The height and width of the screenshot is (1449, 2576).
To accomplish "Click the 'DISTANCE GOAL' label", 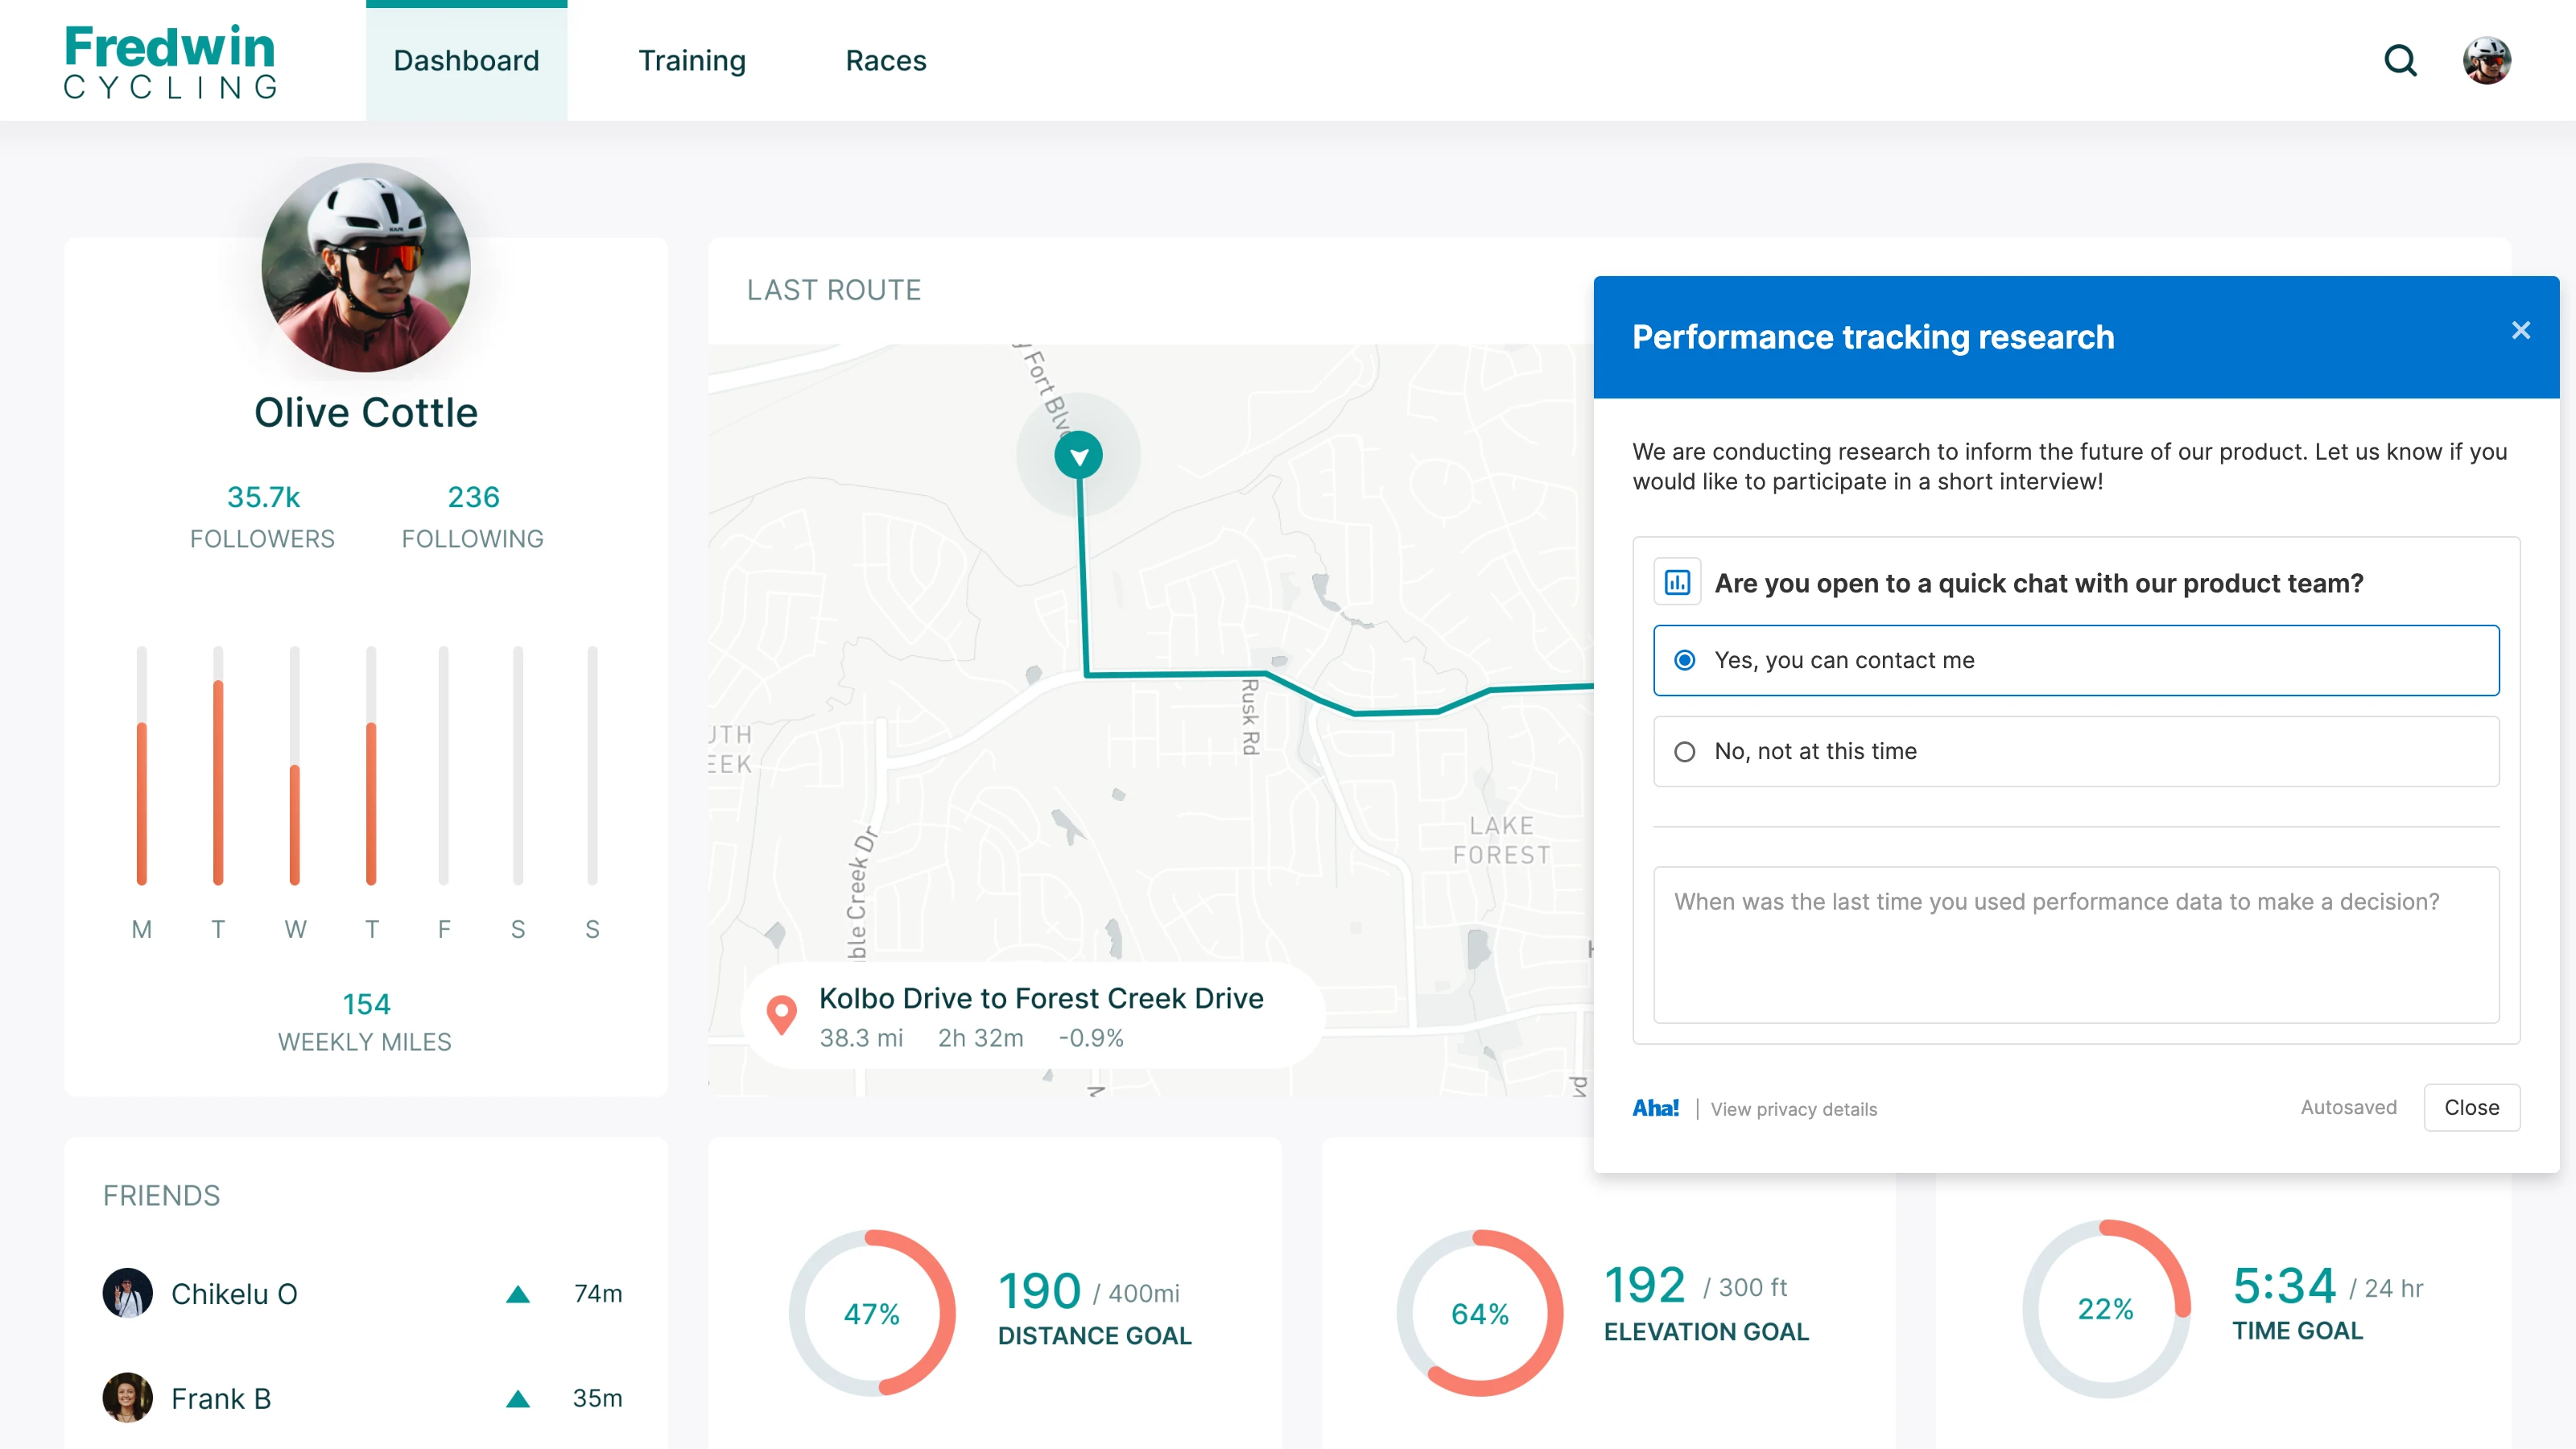I will pyautogui.click(x=1094, y=1336).
